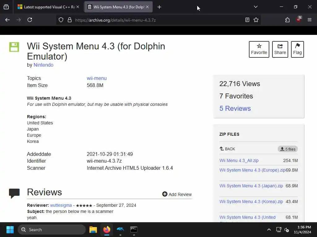Download Wii System Menu 4.3 (Japan).zip

pos(251,186)
